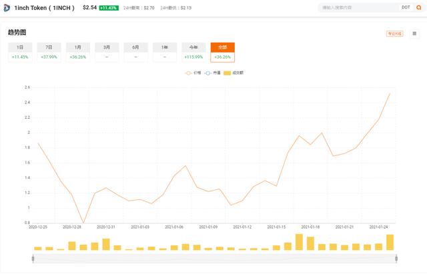Click the 1inch Token logo icon
This screenshot has width=427, height=274.
tap(7, 8)
